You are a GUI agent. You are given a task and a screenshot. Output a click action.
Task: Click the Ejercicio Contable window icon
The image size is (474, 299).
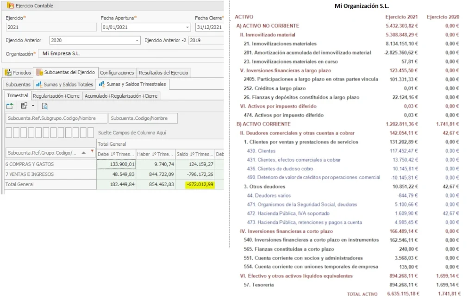pos(10,6)
